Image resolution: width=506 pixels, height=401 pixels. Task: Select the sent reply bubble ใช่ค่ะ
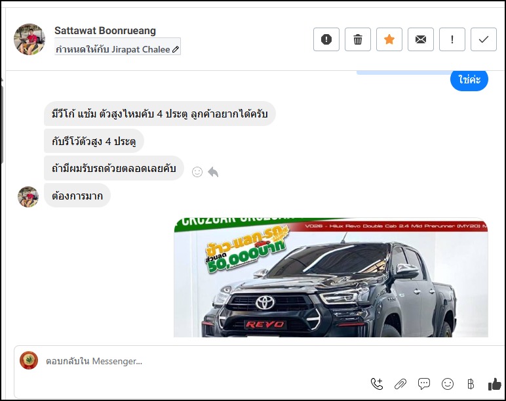[469, 79]
